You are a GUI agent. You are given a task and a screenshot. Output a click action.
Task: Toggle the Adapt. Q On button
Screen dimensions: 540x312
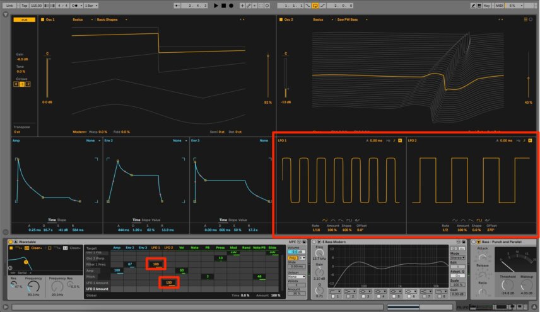tap(458, 276)
